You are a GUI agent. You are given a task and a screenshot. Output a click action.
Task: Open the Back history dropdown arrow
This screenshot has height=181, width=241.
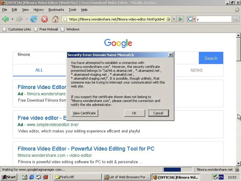point(12,19)
